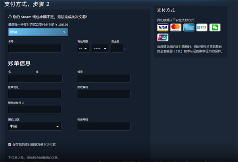Viewport: 238px width, 162px height.
Task: Focus the 姓 last name field
Action: (49, 79)
